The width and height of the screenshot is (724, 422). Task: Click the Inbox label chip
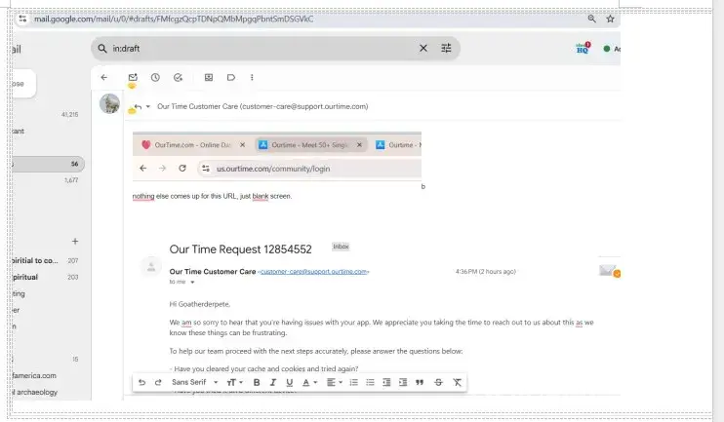click(x=341, y=247)
